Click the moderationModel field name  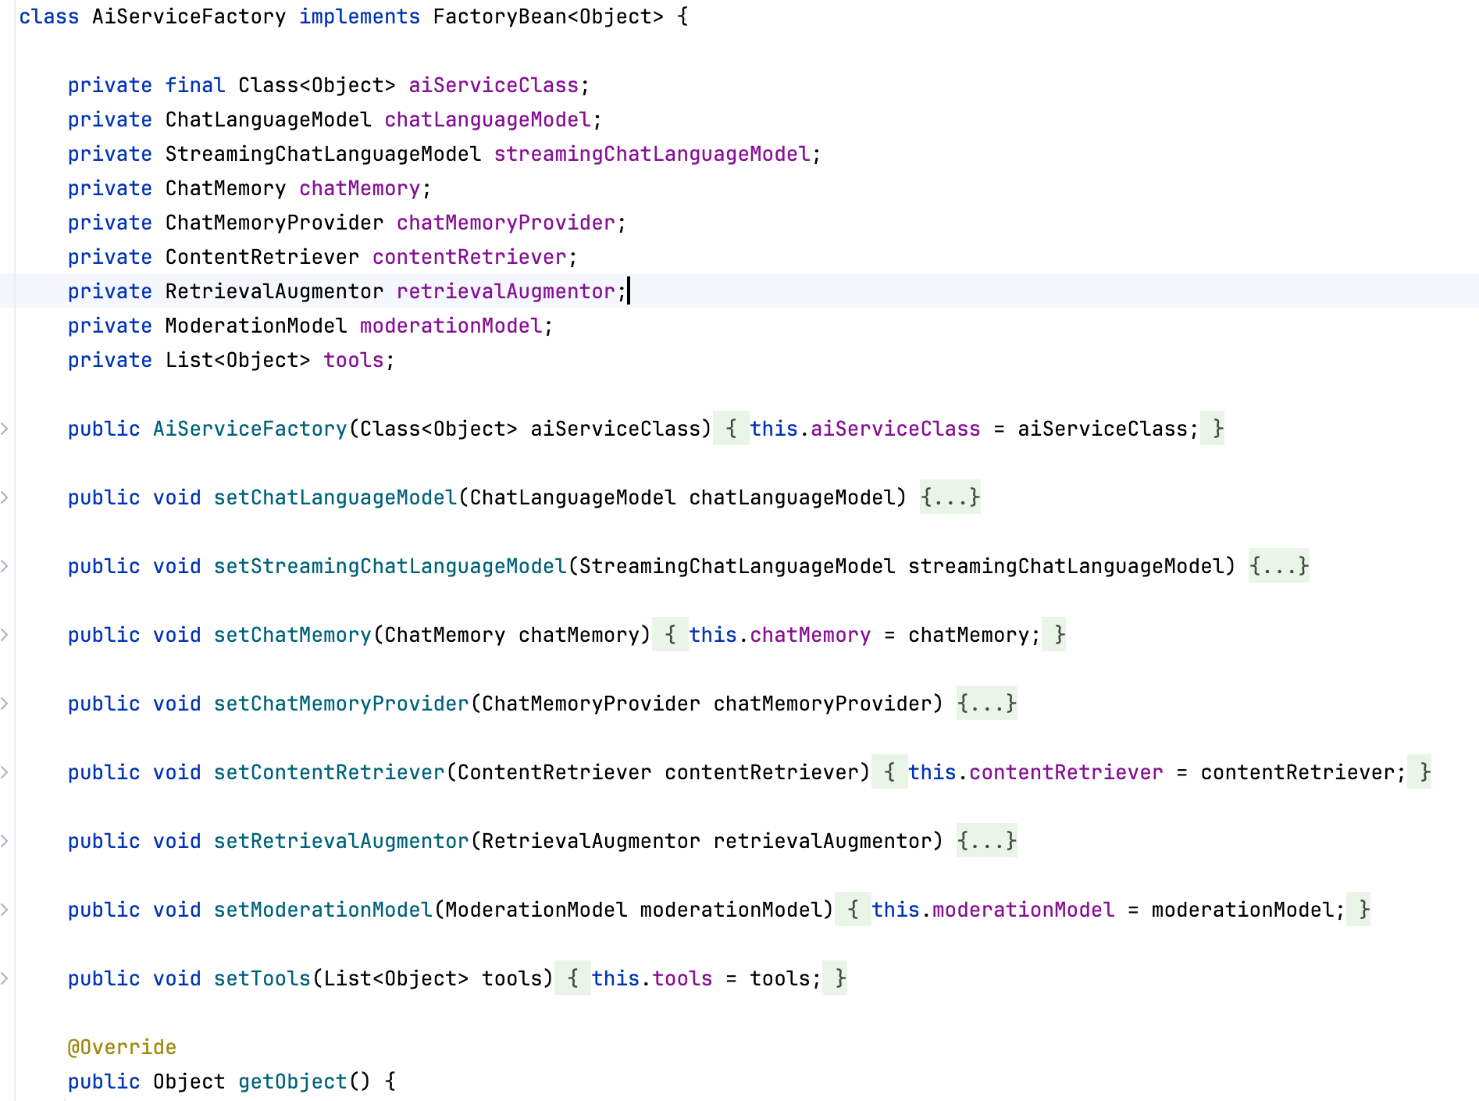[x=451, y=326]
